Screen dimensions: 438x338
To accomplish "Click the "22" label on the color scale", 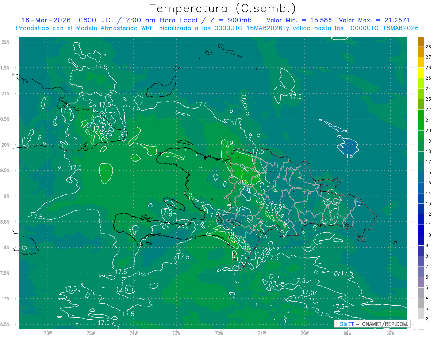I will pos(429,109).
